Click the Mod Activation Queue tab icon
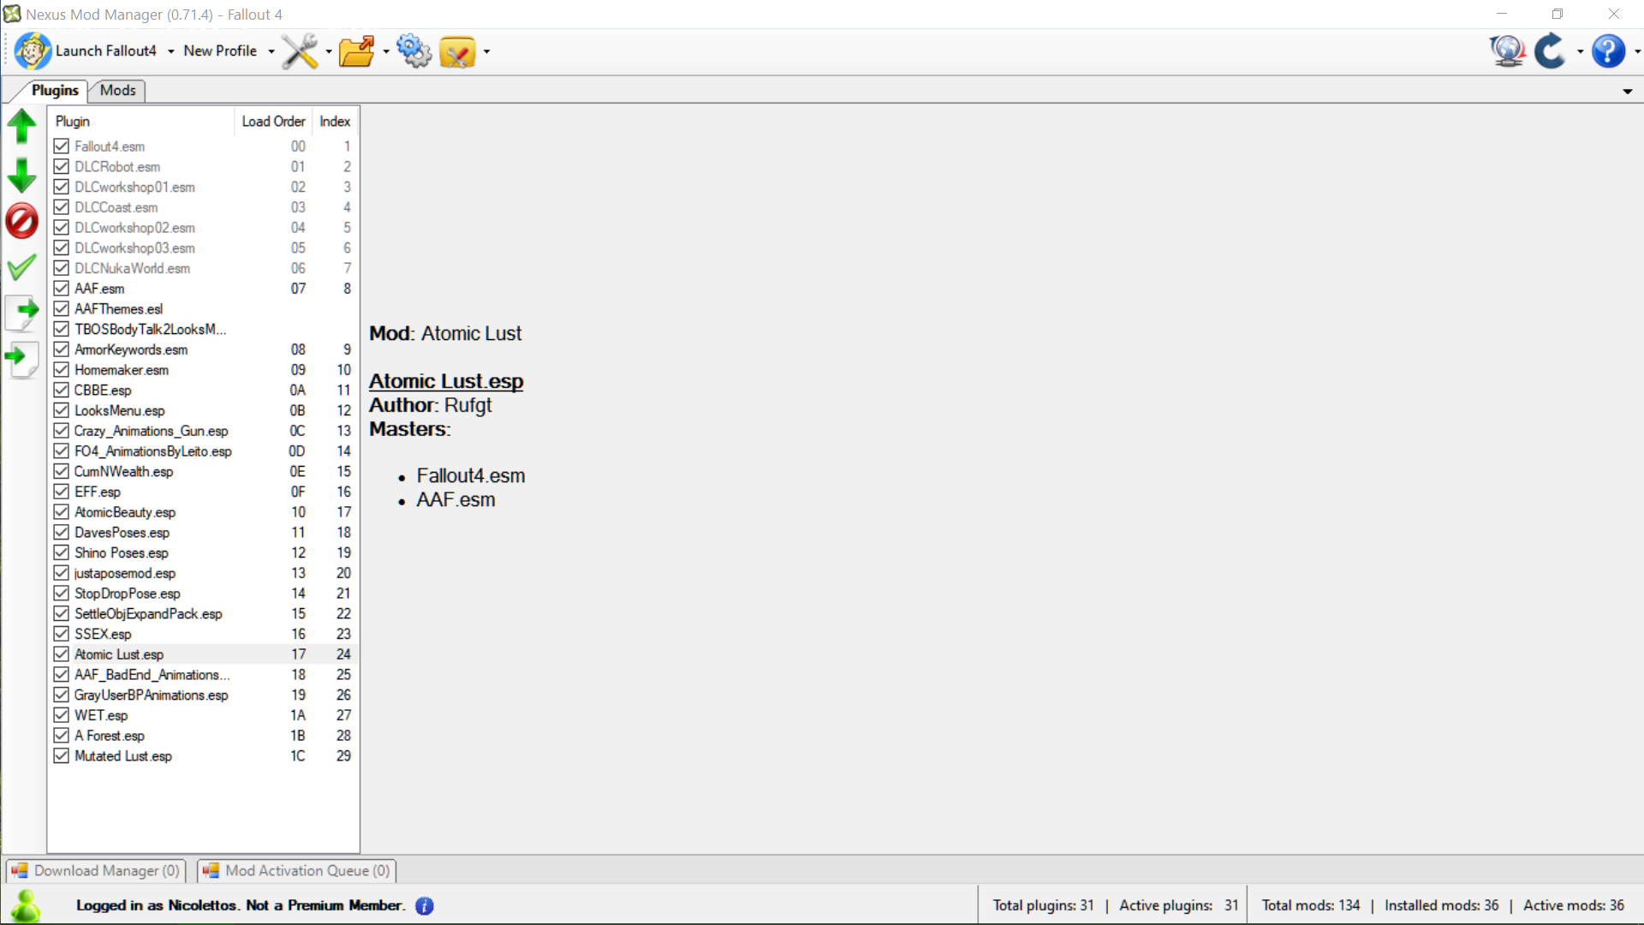This screenshot has width=1644, height=925. 211,871
